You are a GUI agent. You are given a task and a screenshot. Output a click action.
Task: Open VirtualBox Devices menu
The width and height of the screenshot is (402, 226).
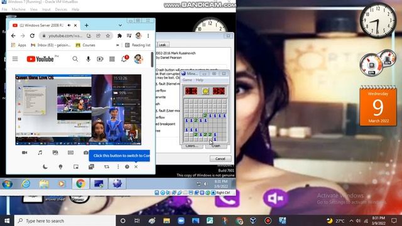click(x=61, y=9)
